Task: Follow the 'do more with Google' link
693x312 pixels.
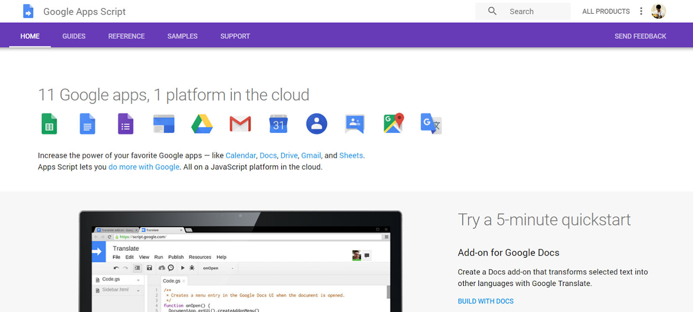Action: (x=144, y=167)
